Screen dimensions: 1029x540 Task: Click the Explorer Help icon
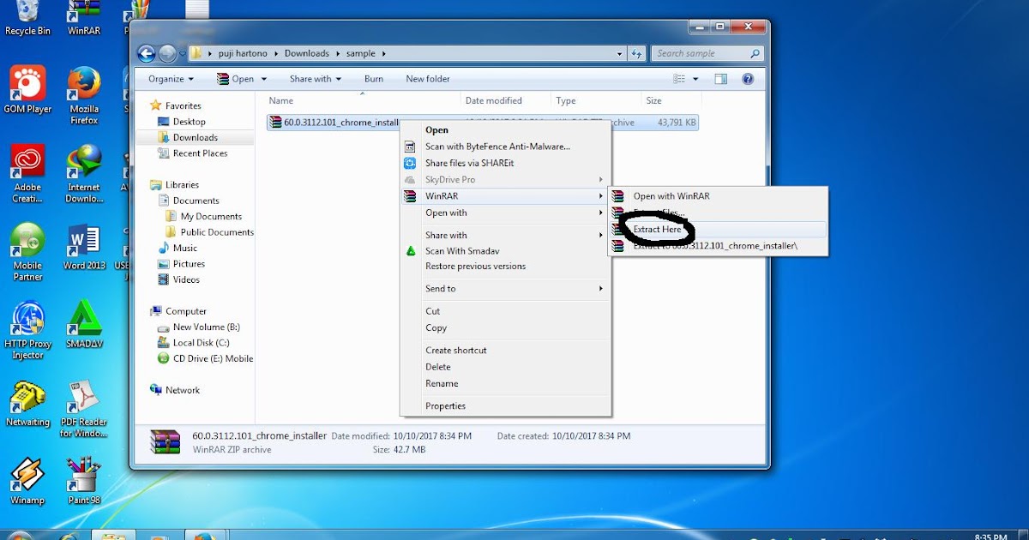(x=748, y=78)
